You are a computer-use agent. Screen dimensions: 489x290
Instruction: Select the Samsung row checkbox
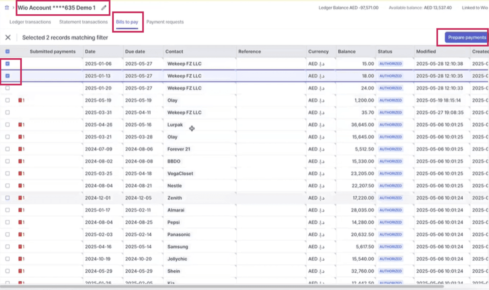coord(8,246)
